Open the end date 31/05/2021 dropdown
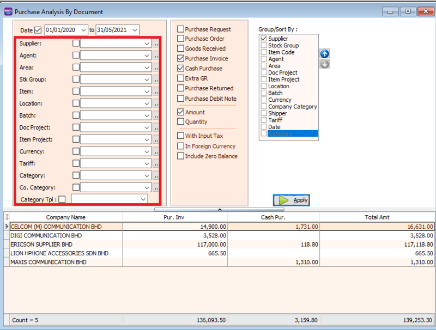 [134, 29]
